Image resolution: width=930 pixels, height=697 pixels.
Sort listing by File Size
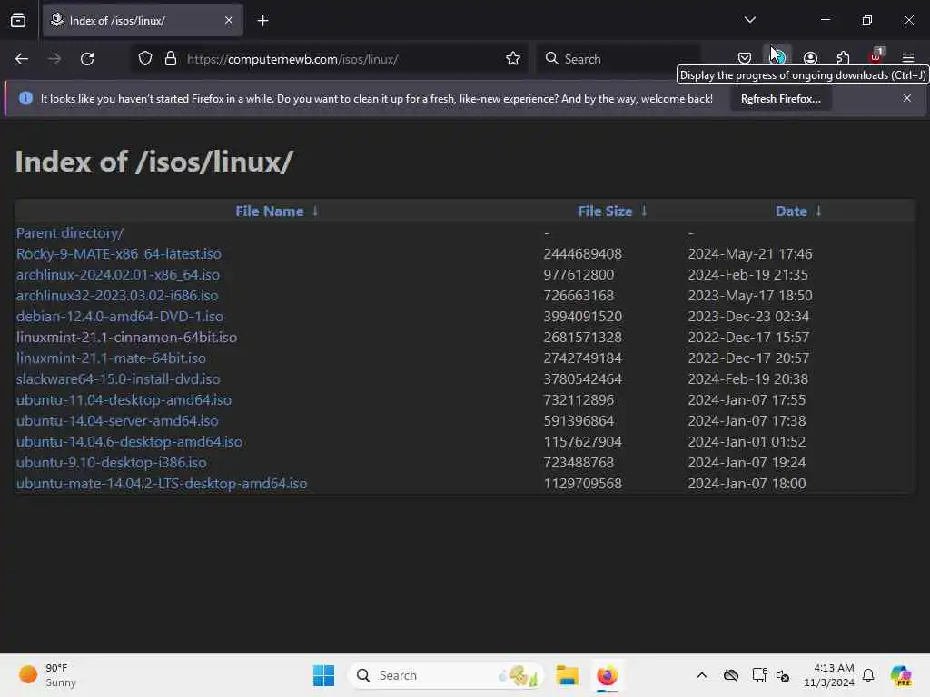point(605,211)
